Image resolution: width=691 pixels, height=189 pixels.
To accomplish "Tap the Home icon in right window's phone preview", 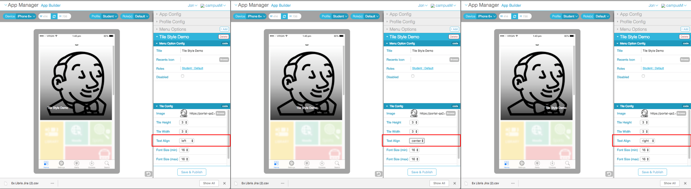I will [507, 164].
